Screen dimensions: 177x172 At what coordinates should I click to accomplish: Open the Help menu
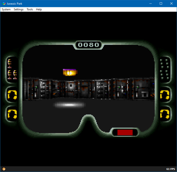(39, 10)
